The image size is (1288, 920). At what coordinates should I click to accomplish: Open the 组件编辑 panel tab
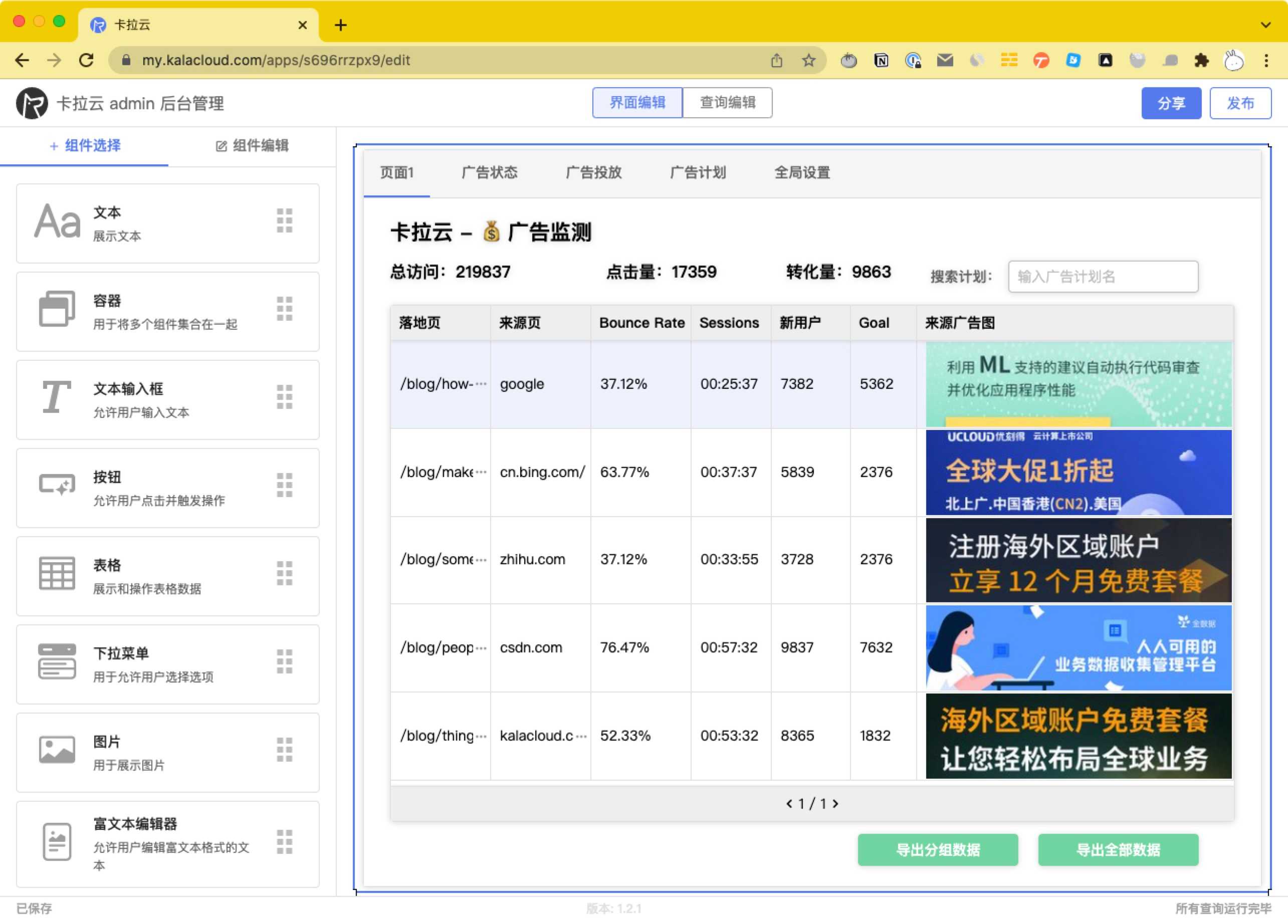pos(252,146)
